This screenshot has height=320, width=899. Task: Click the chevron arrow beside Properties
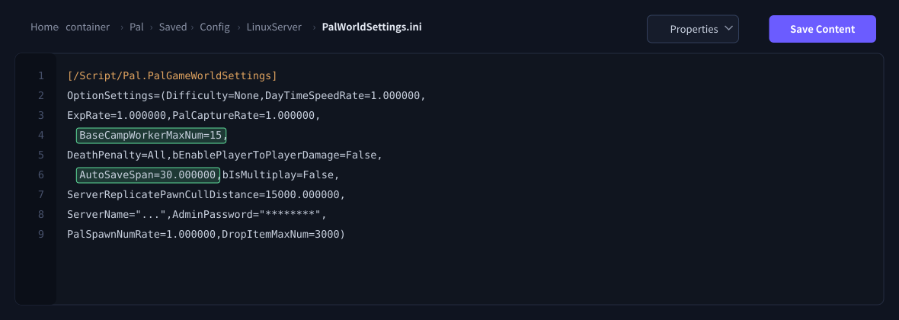coord(728,28)
